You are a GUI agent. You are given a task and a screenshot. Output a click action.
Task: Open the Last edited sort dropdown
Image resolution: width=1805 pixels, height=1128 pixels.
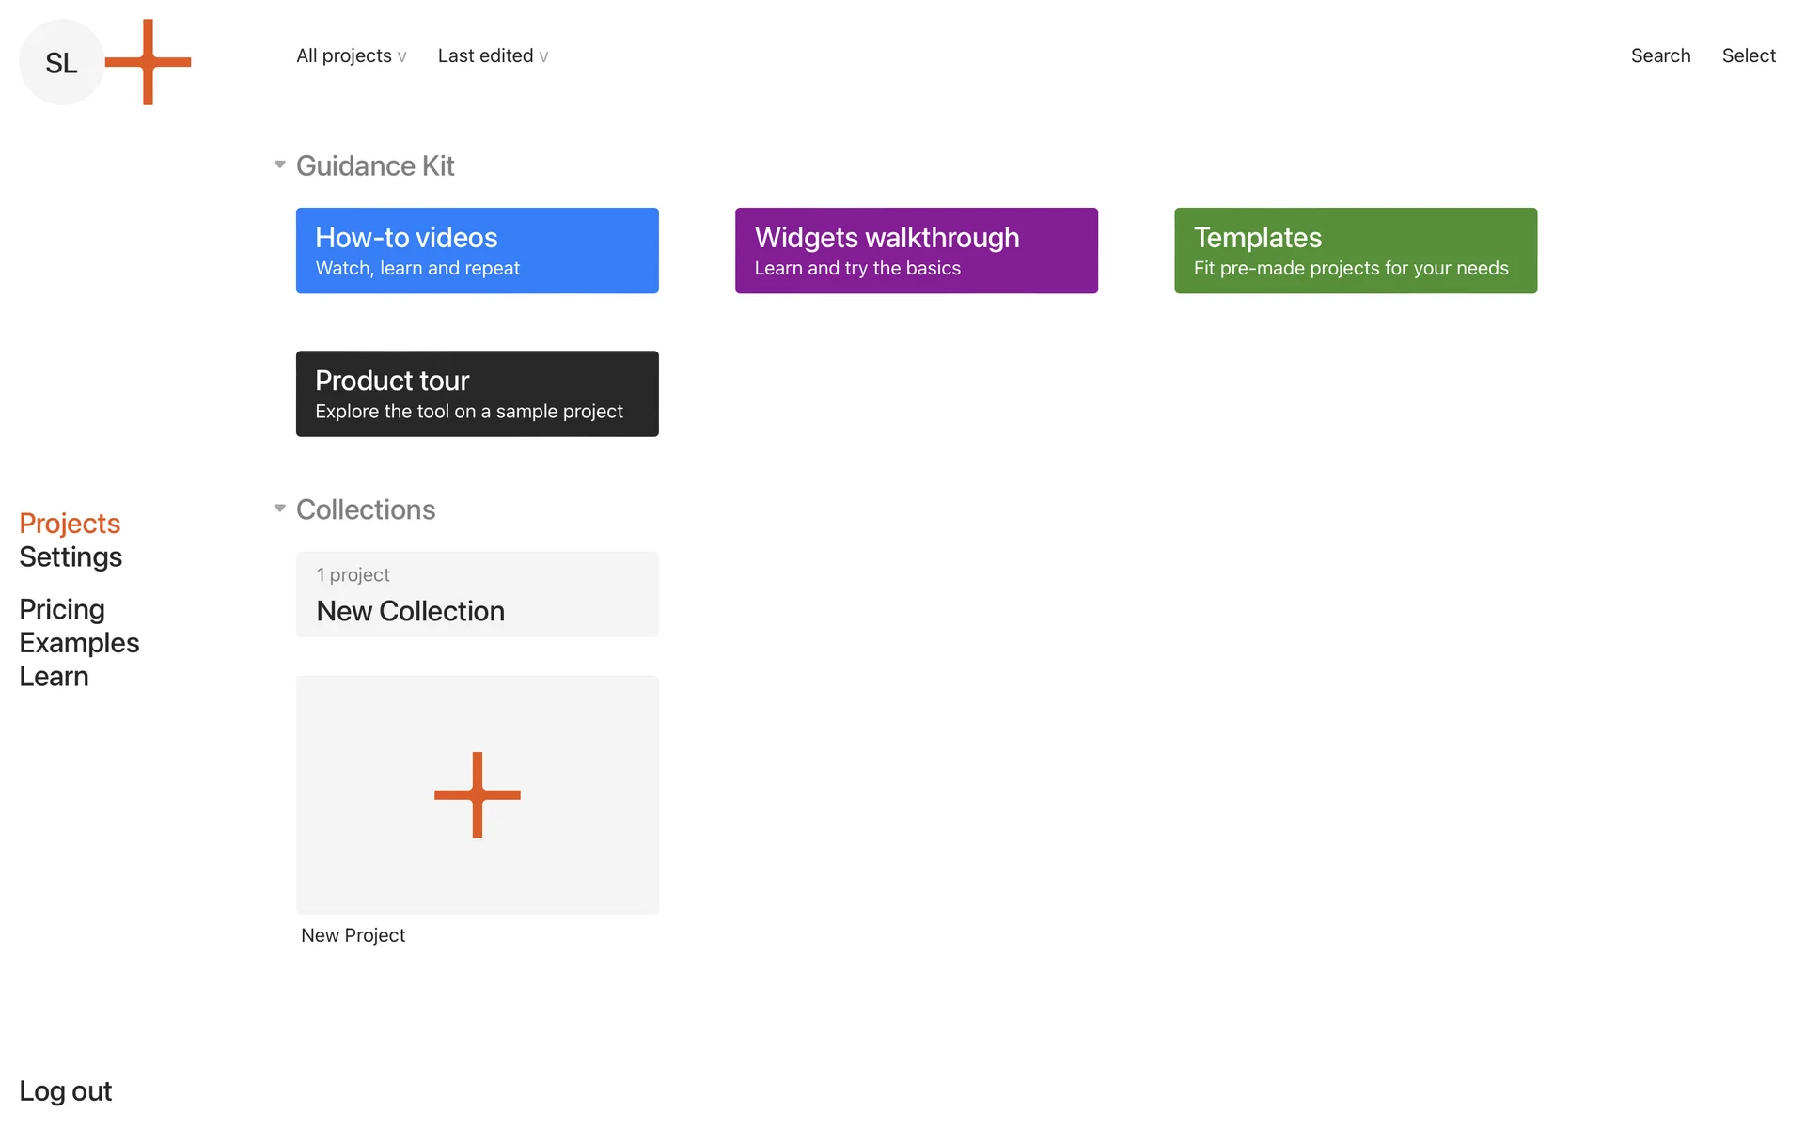pyautogui.click(x=493, y=55)
